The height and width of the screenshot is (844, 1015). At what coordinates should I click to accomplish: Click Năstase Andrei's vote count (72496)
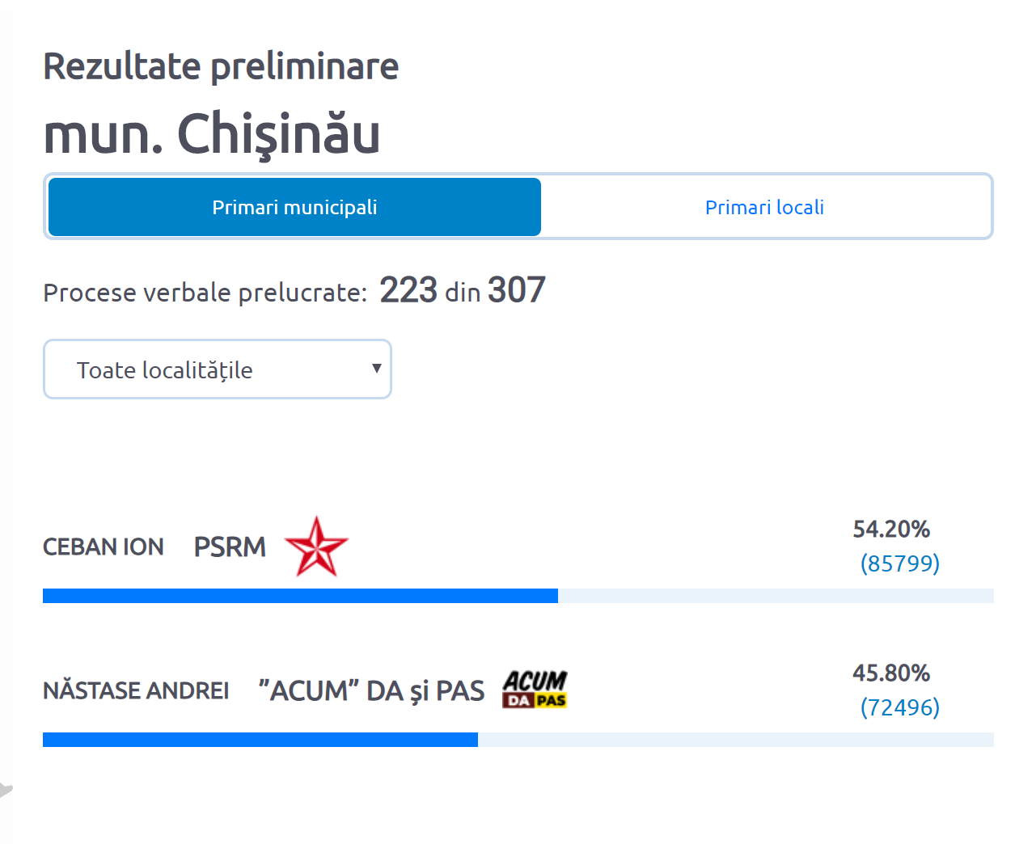[899, 707]
